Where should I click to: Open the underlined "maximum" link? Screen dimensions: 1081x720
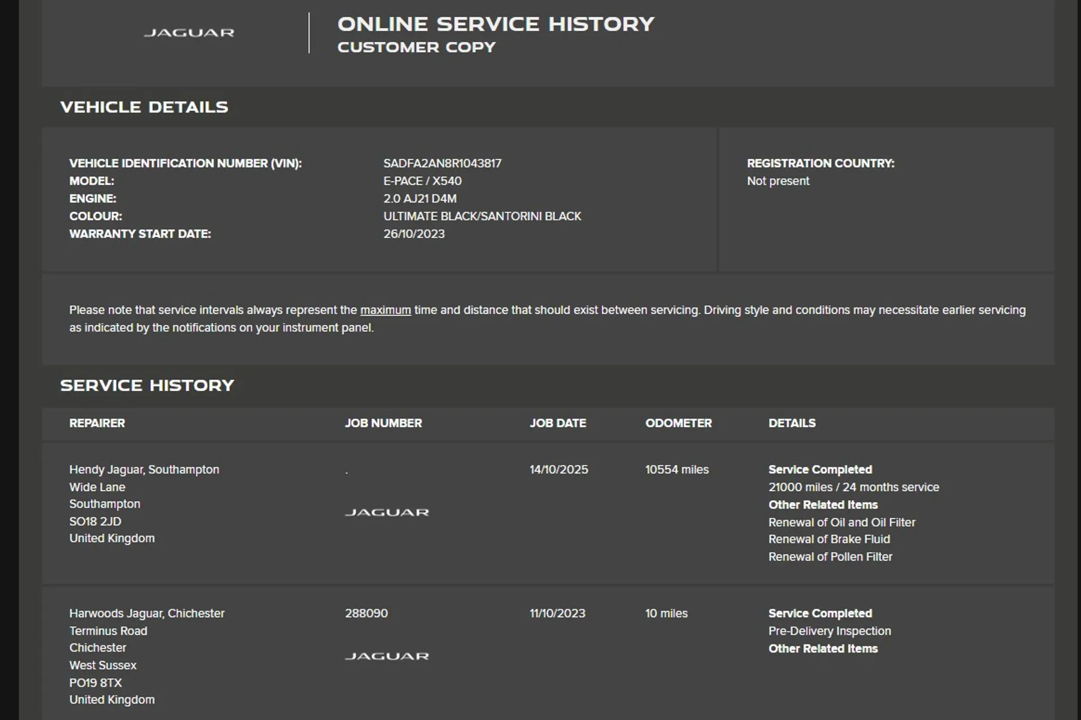(386, 310)
